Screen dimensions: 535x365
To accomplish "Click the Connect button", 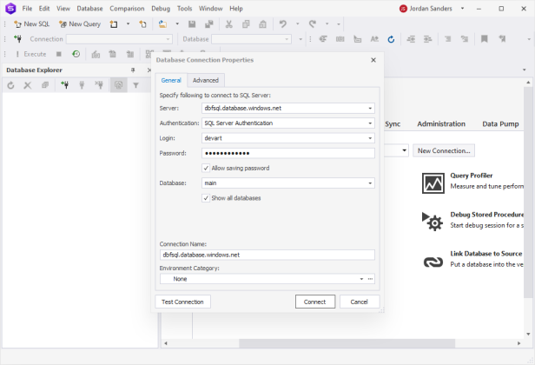I will tap(314, 302).
